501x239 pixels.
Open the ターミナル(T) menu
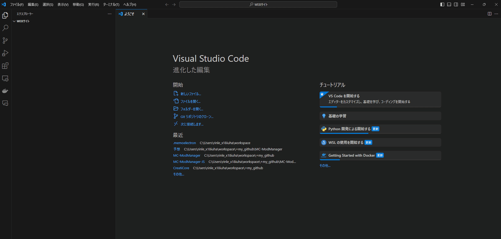111,4
